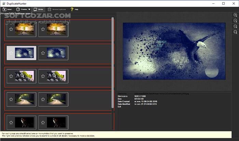
Task: Select the left dark portrait thumbnail
Action: (24, 123)
